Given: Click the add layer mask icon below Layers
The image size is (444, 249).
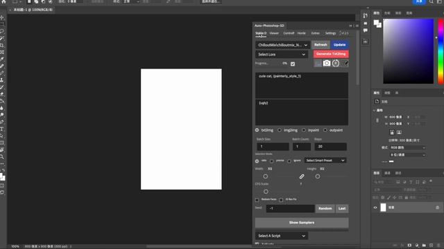Looking at the screenshot, I should click(409, 246).
